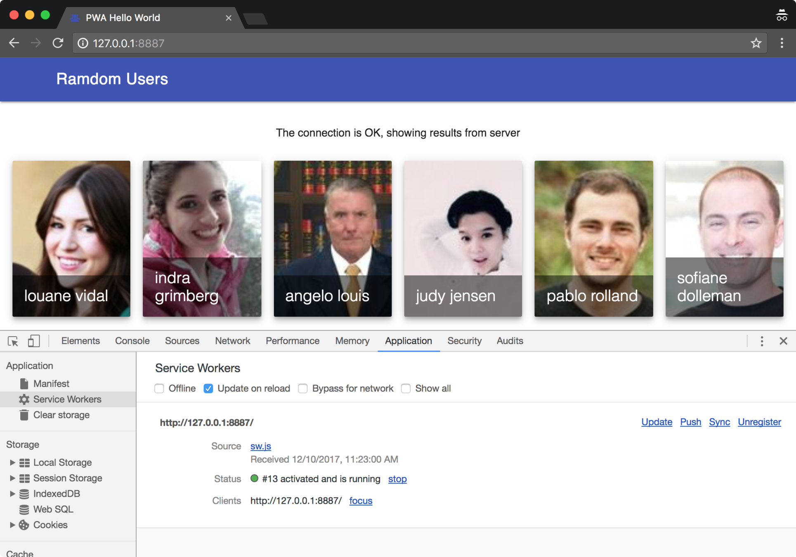The image size is (796, 557).
Task: Click the inspect element picker icon
Action: tap(13, 341)
